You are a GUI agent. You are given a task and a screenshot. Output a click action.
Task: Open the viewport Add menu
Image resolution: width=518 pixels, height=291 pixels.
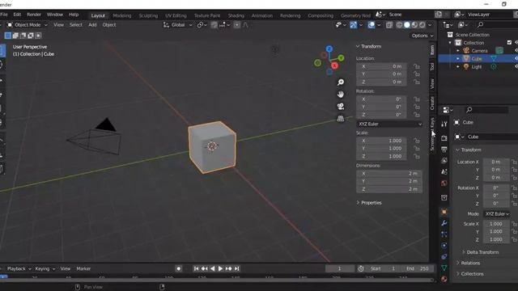tap(92, 25)
